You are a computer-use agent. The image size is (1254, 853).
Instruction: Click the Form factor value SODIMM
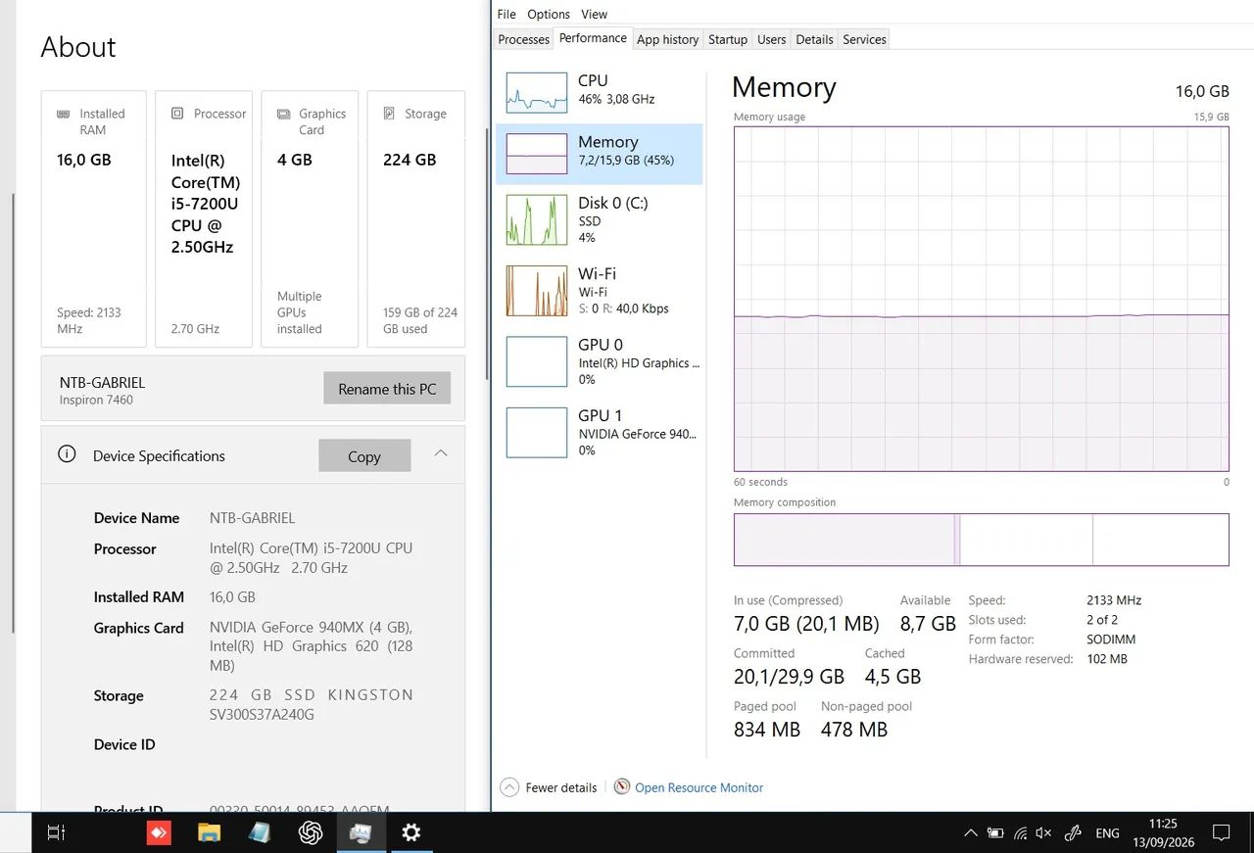[x=1111, y=640]
